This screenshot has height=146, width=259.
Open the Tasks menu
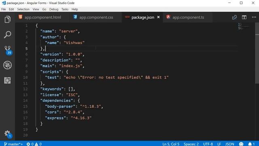[x=65, y=9]
